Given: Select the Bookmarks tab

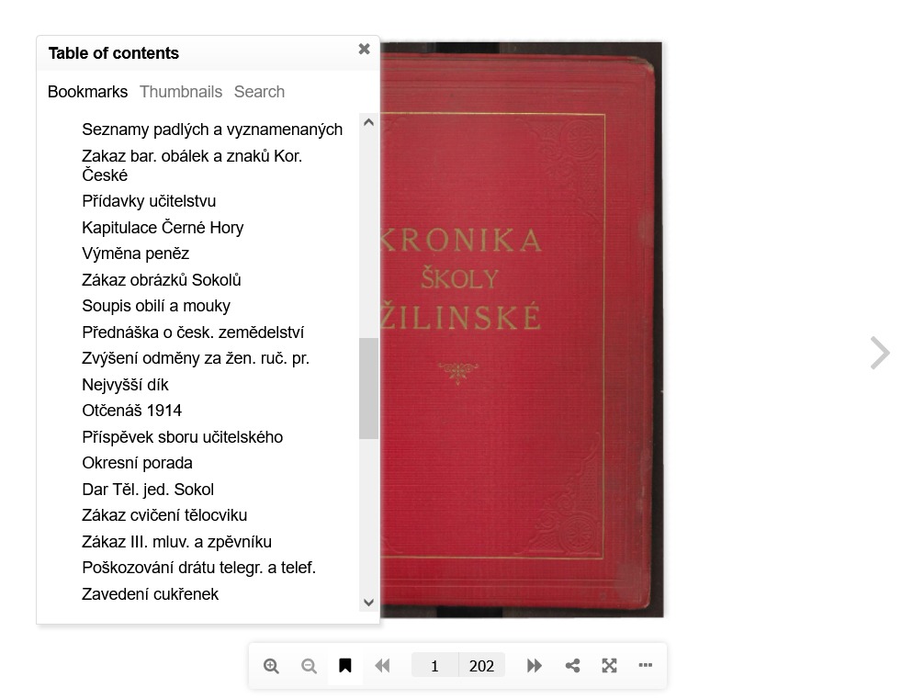Looking at the screenshot, I should coord(87,92).
